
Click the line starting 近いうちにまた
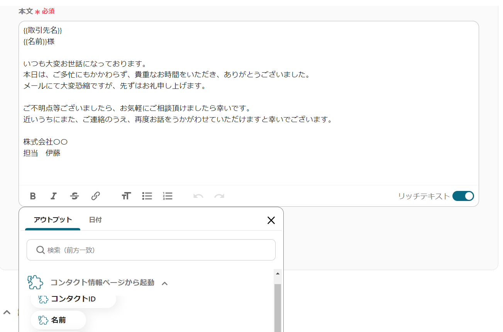[x=178, y=119]
